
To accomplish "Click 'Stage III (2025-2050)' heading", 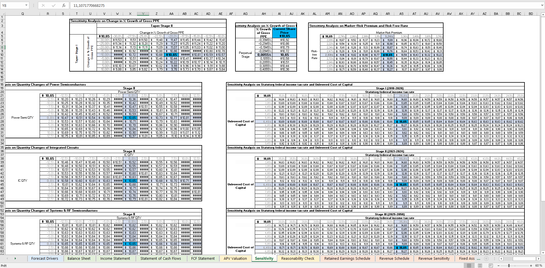I will (x=390, y=214).
